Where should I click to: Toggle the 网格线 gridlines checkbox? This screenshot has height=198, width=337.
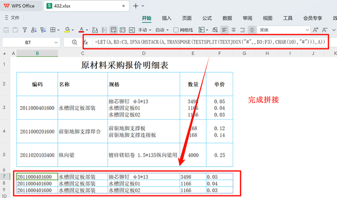point(176,30)
